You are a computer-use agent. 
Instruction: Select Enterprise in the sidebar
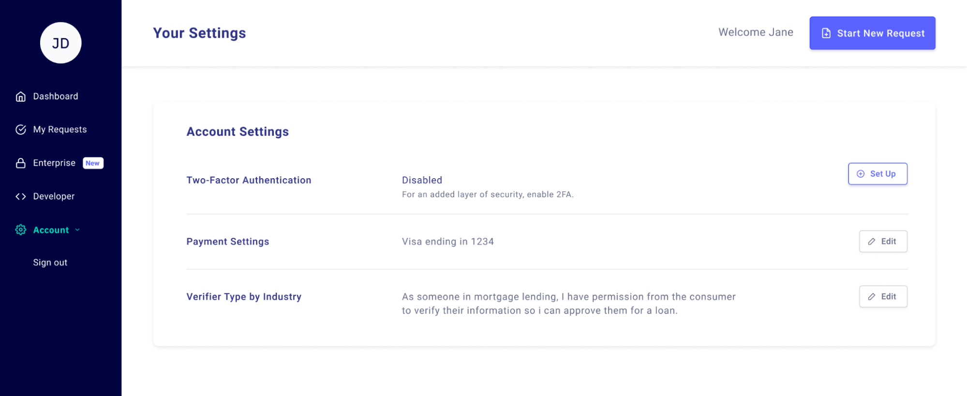click(x=54, y=163)
